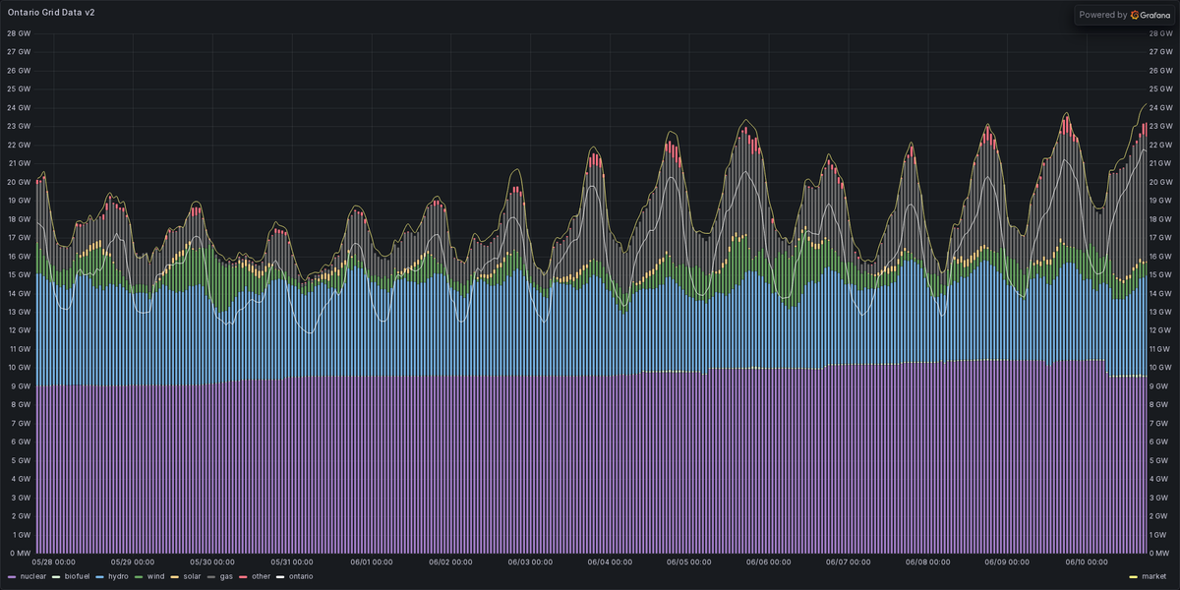
Task: Click the 05/30 00:00 time axis label
Action: pyautogui.click(x=213, y=562)
